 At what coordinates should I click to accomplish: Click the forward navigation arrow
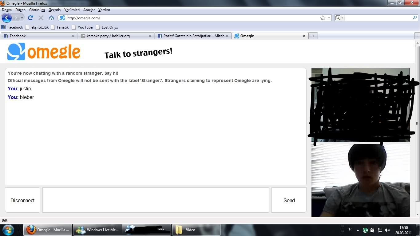coord(16,18)
